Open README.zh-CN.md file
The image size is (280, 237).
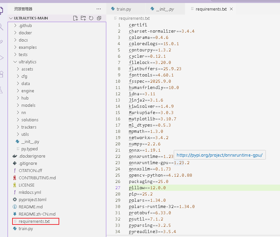37,214
